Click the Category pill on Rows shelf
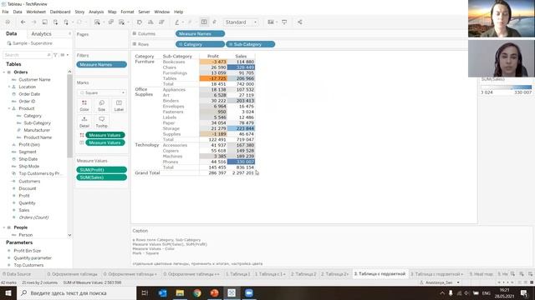The width and height of the screenshot is (535, 300). (x=200, y=44)
